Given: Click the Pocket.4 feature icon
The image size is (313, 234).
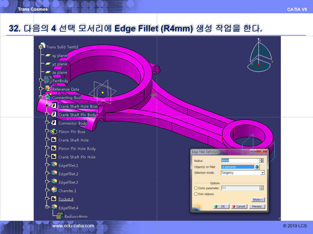Looking at the screenshot, I should 54,199.
